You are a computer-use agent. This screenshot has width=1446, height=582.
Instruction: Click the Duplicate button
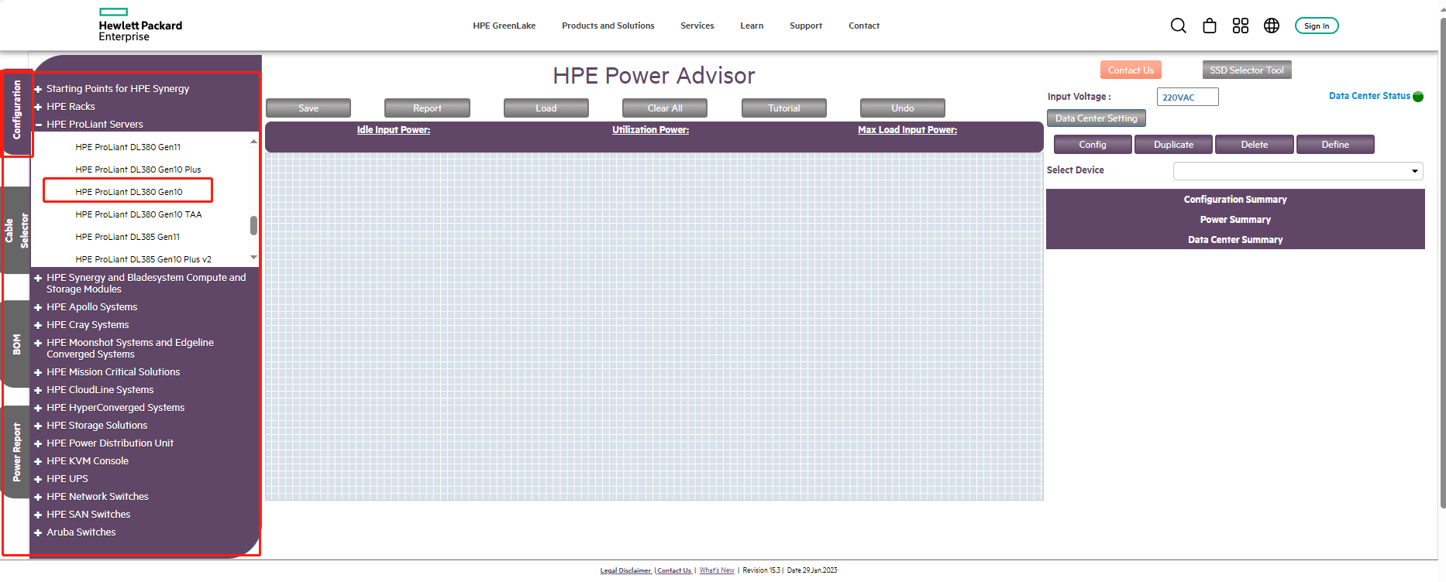pyautogui.click(x=1173, y=145)
